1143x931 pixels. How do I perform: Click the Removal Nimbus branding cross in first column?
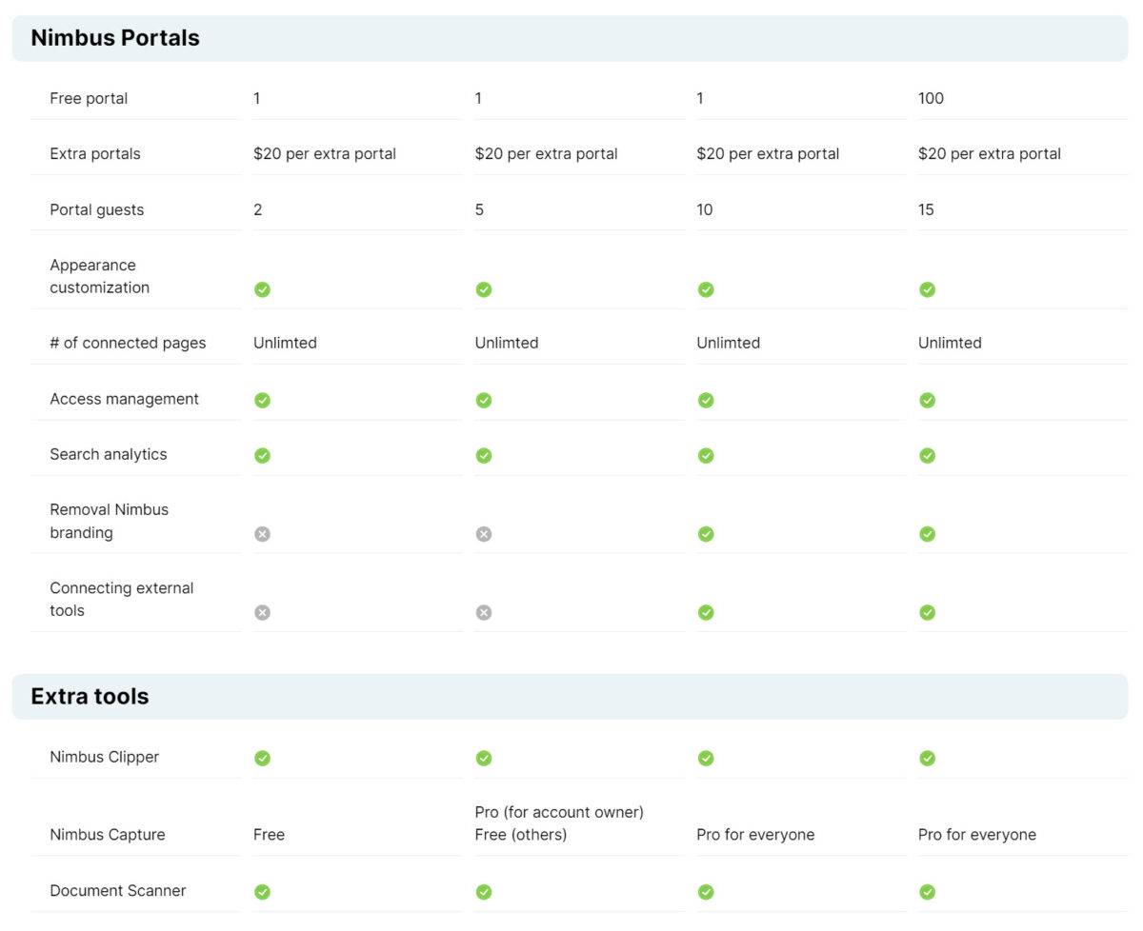262,533
